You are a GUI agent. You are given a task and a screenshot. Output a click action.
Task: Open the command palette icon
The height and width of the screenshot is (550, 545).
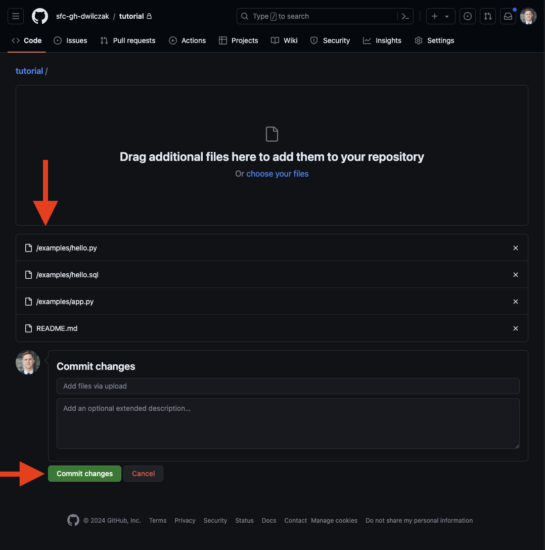tap(405, 16)
